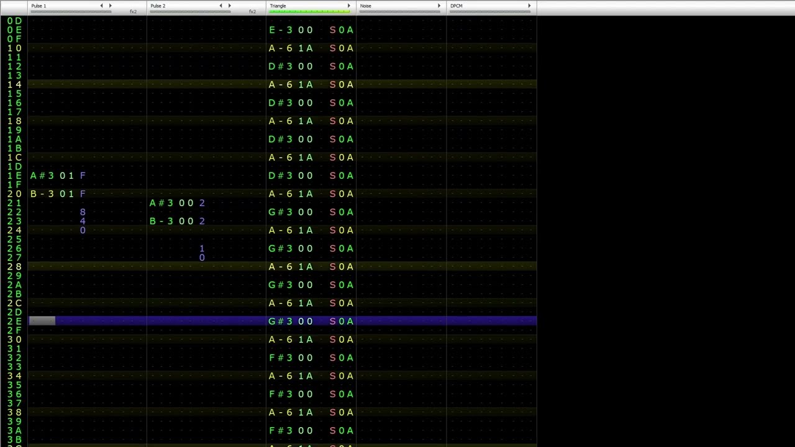
Task: Click the Noise channel volume meter
Action: pos(401,11)
